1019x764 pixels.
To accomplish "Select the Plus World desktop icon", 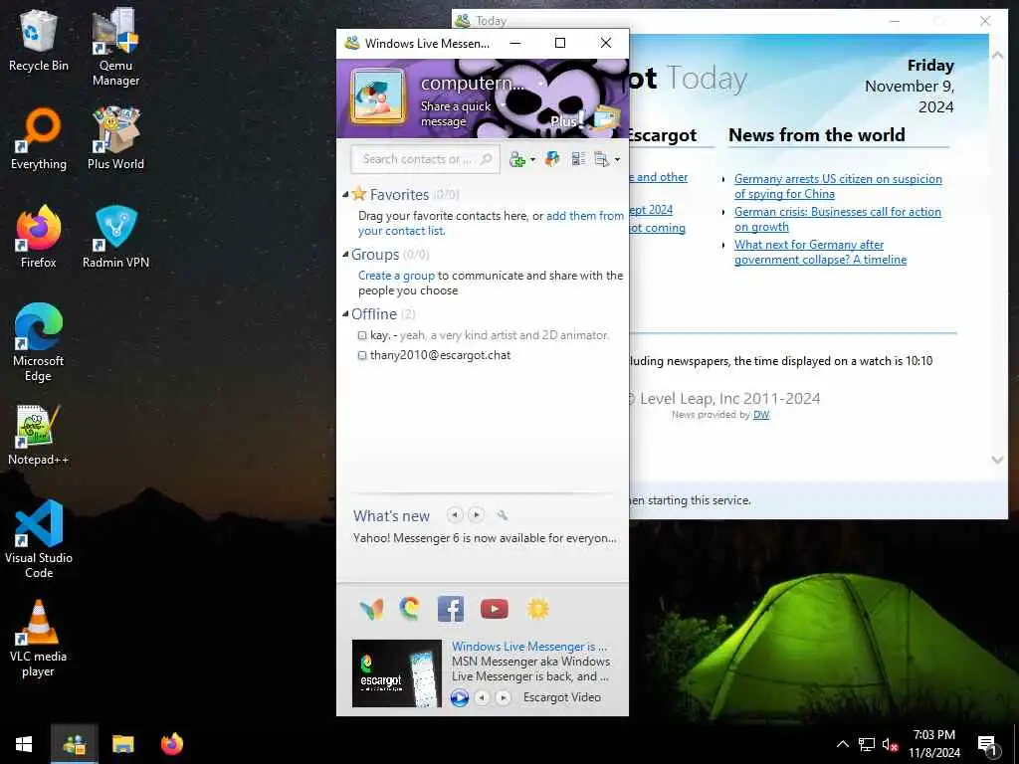I will (x=115, y=138).
